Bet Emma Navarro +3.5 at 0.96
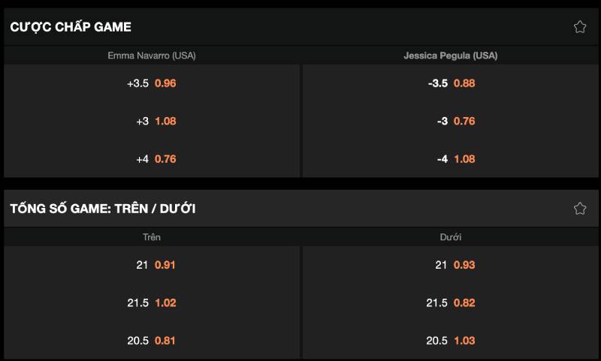This screenshot has width=601, height=361. [152, 83]
